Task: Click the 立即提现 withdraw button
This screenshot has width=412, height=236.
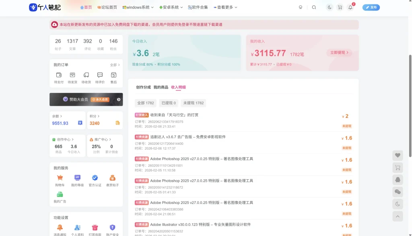Action: [339, 53]
